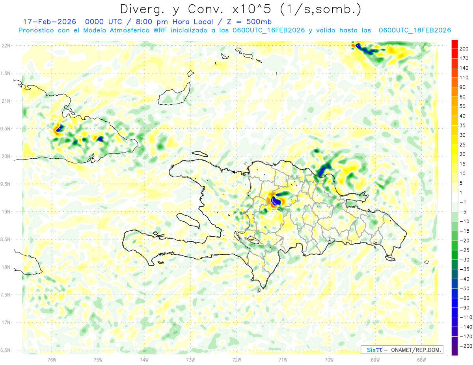Pick the red swatch topping the color scale
This screenshot has height=365, width=473.
pos(455,44)
